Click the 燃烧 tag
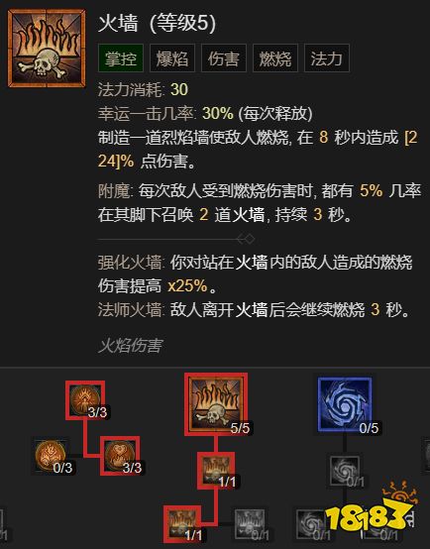The height and width of the screenshot is (549, 430). 274,58
